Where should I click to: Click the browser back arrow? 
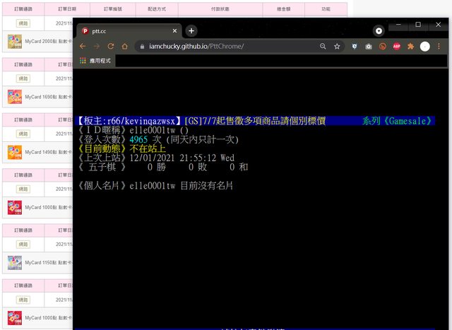pos(82,46)
